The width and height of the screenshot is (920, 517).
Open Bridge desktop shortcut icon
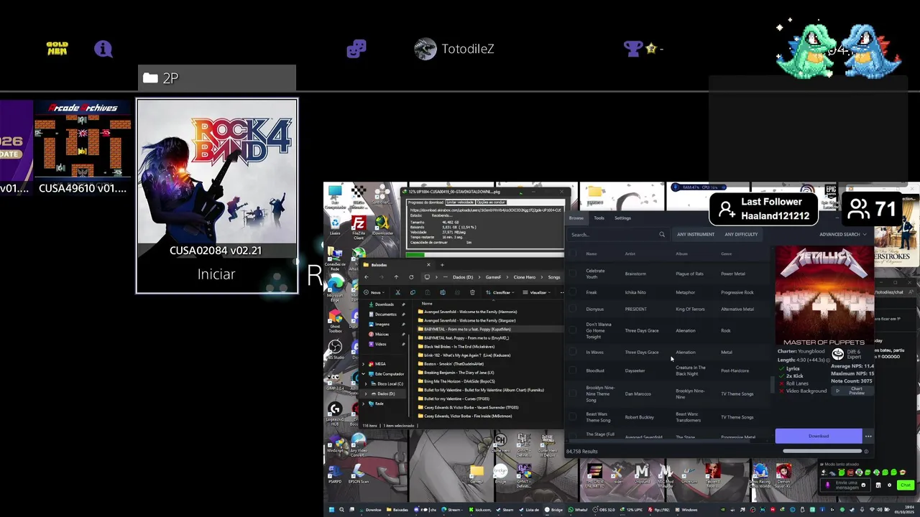pos(501,472)
